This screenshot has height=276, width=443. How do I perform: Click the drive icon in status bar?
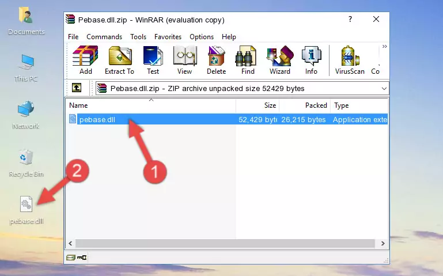pos(71,257)
